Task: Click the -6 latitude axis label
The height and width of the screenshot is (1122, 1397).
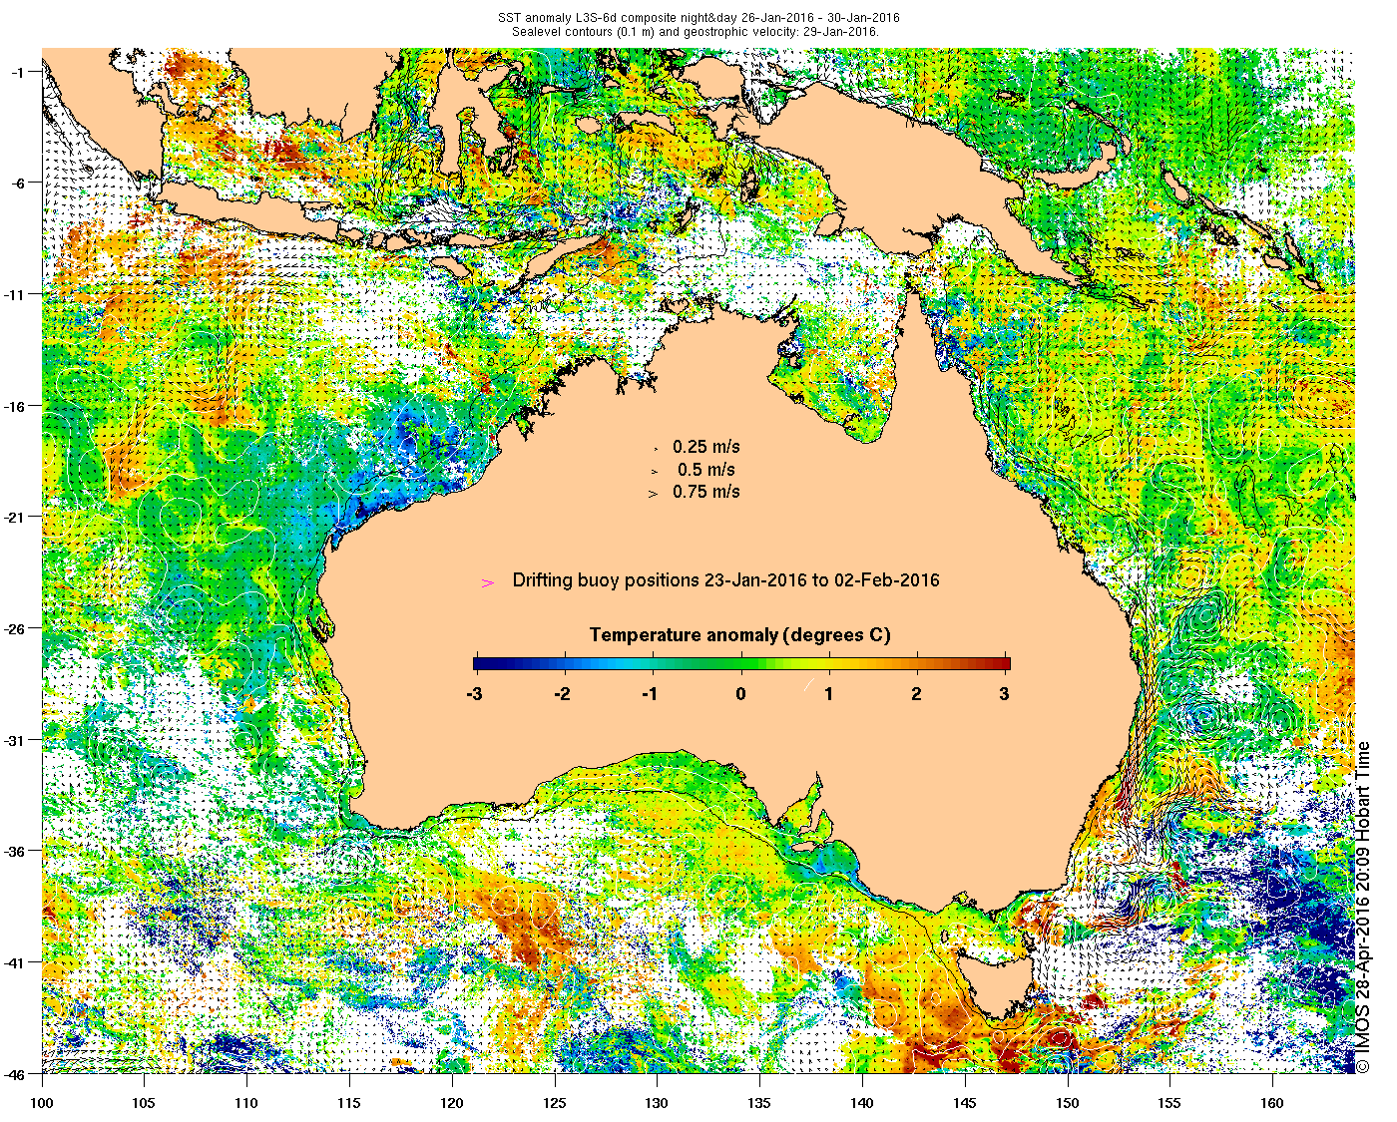Action: 20,183
